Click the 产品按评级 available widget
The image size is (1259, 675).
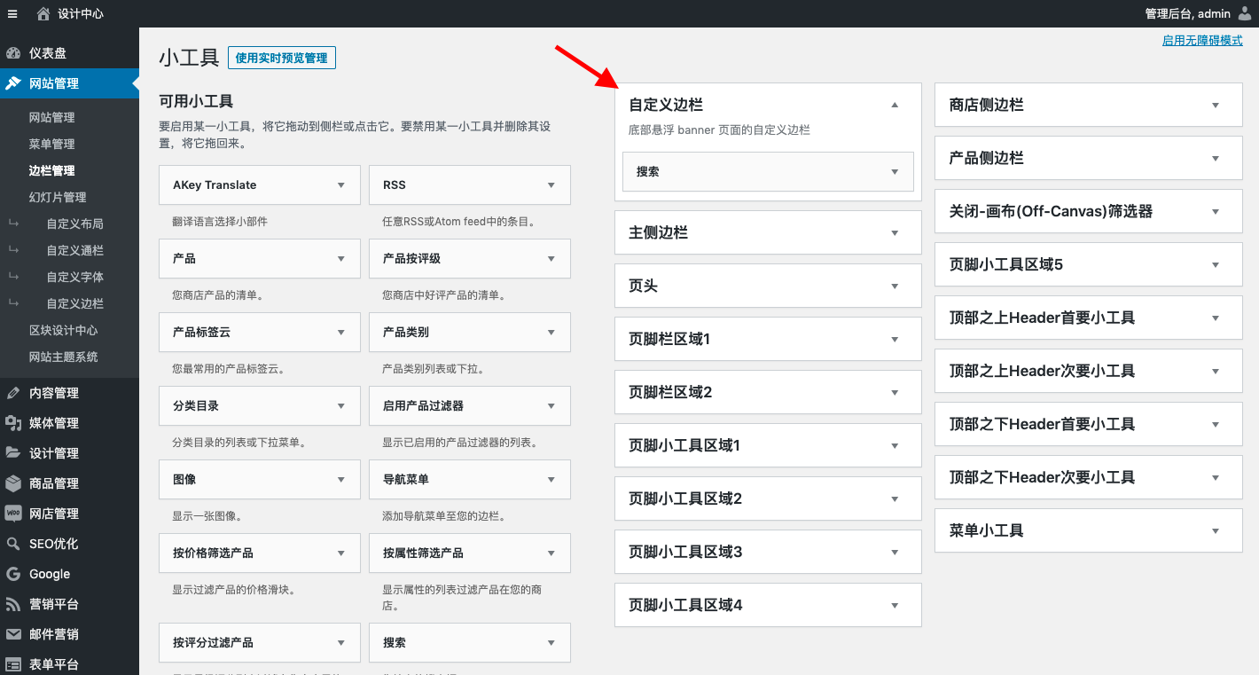pos(470,259)
